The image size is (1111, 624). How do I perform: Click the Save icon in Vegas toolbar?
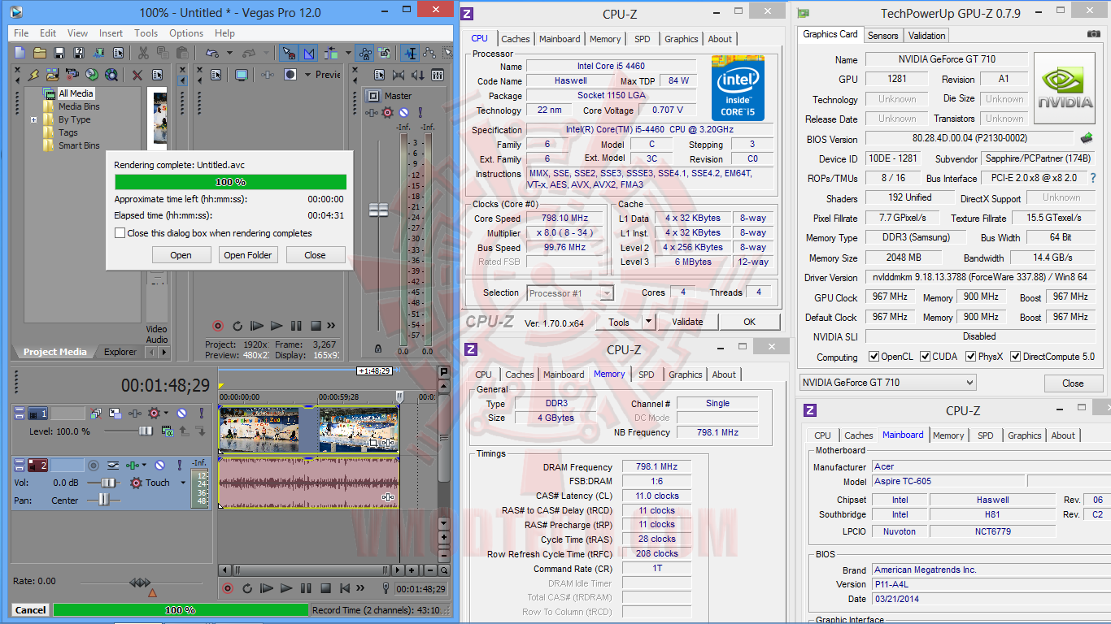(x=59, y=53)
